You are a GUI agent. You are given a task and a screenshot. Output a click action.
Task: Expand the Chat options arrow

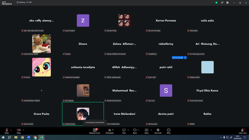point(128,130)
